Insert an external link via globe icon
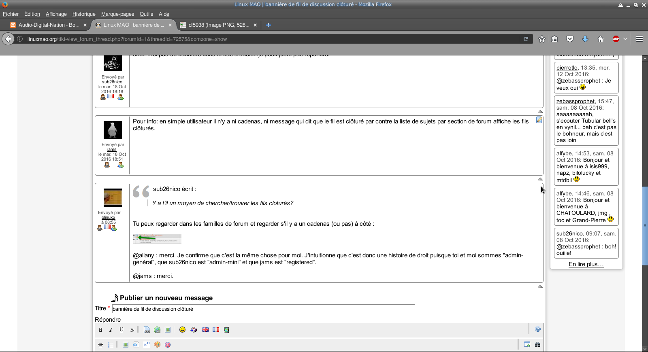This screenshot has width=648, height=352. (157, 330)
